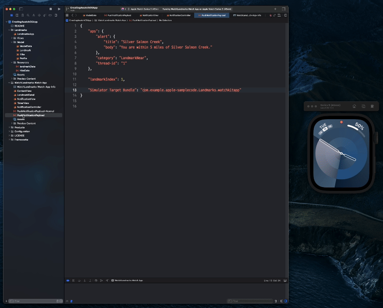The width and height of the screenshot is (383, 308).
Task: Open ContentView in navigator
Action: (24, 91)
